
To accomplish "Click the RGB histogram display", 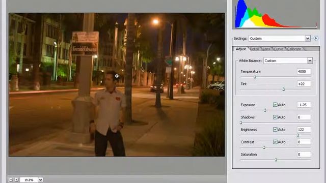I will [x=276, y=14].
